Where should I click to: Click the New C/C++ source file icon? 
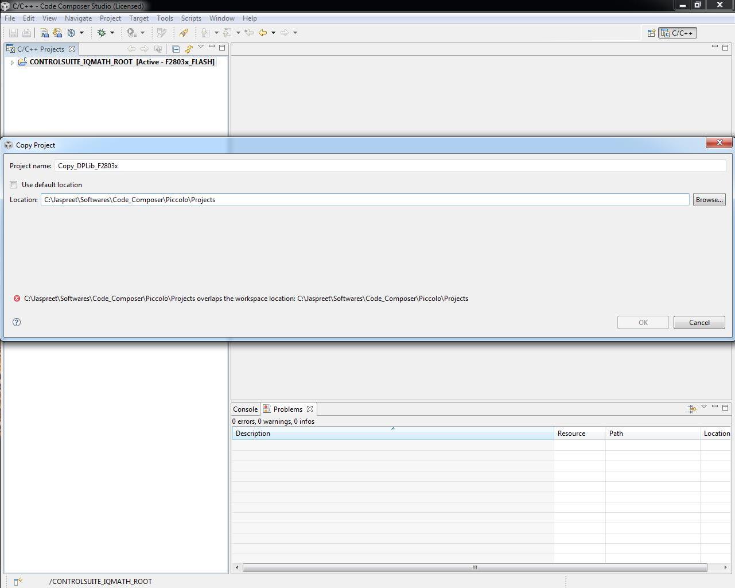pos(44,33)
